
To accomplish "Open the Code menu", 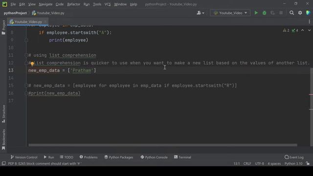I will [x=60, y=4].
